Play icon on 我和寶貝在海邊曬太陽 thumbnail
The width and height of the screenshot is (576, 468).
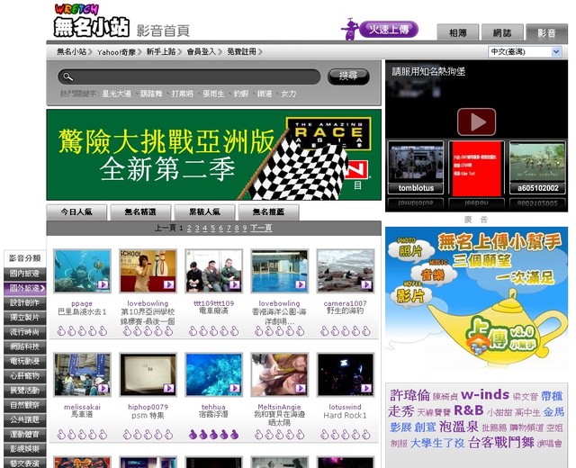point(300,388)
